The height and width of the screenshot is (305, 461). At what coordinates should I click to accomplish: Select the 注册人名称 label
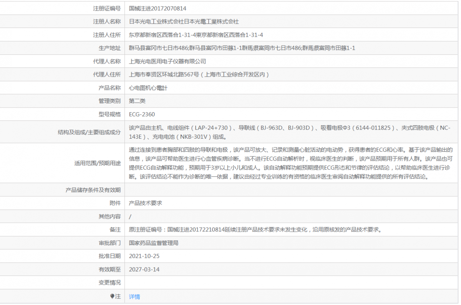point(107,22)
